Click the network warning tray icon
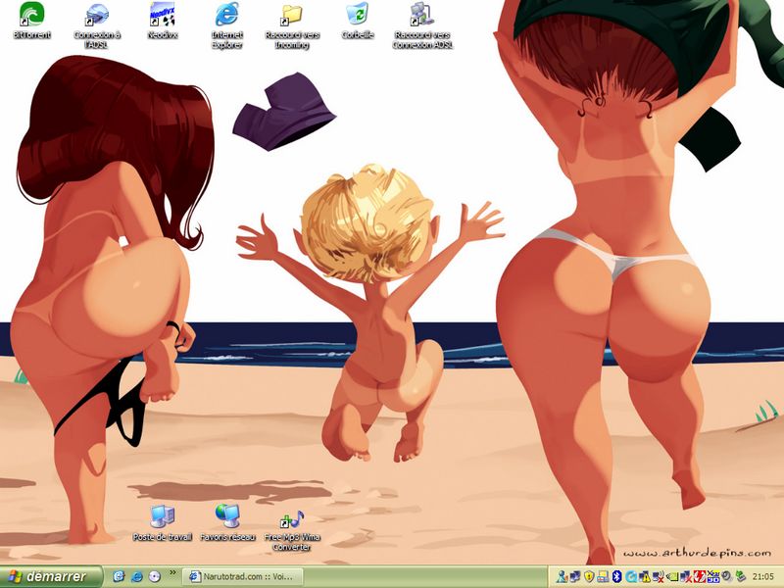The width and height of the screenshot is (784, 588). coord(645,577)
